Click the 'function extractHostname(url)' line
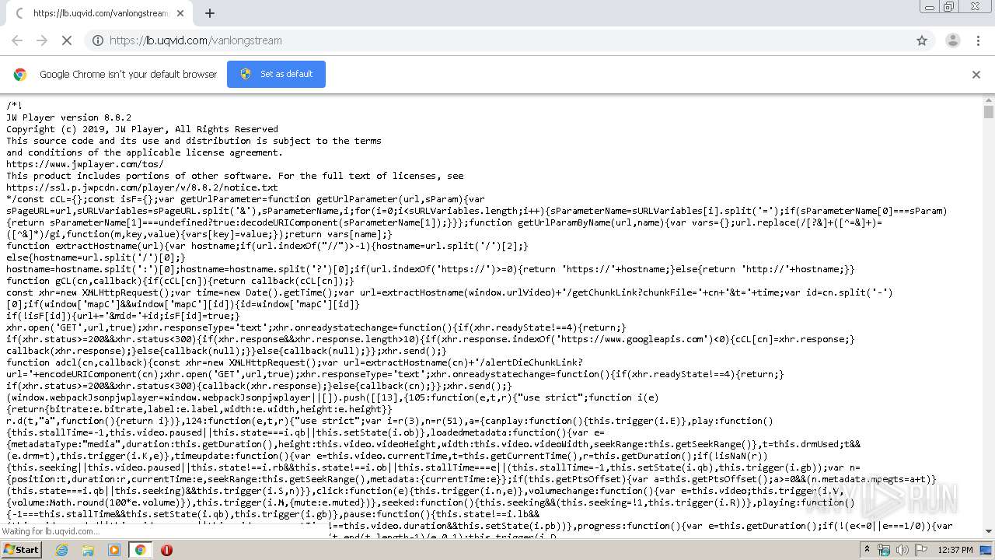The height and width of the screenshot is (560, 995). 267,246
